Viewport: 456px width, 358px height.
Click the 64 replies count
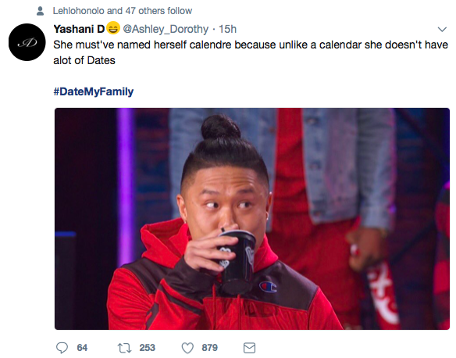tap(82, 348)
